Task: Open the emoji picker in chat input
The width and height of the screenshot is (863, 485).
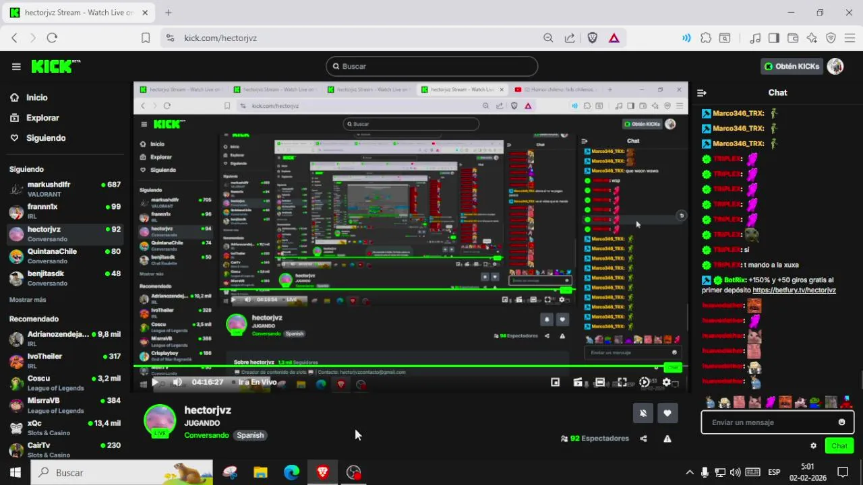Action: pyautogui.click(x=841, y=422)
